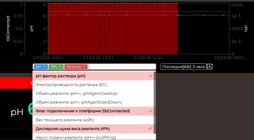Open the 'Последни[й/е]: 3 часа' time range selector

pyautogui.click(x=183, y=67)
